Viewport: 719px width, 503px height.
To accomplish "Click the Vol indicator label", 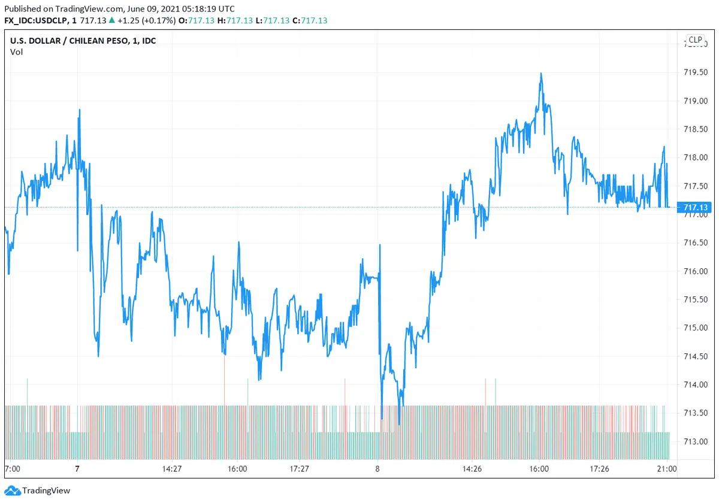I will (x=16, y=52).
